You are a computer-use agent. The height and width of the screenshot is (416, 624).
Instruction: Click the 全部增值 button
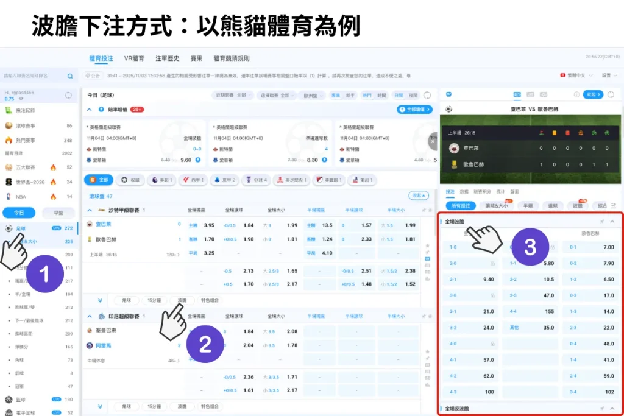(414, 110)
